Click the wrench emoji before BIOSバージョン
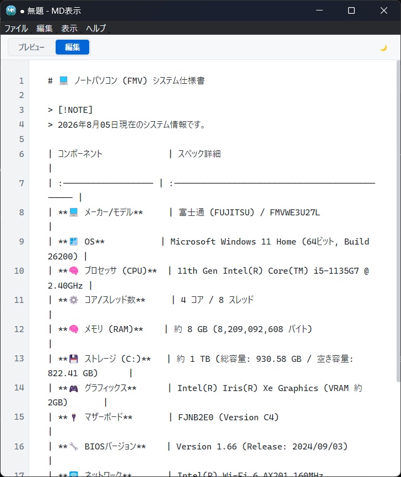401x477 pixels. pyautogui.click(x=74, y=447)
